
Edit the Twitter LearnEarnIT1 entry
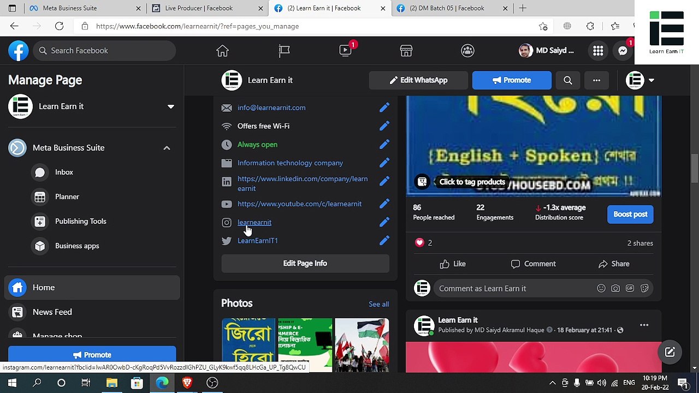(384, 241)
